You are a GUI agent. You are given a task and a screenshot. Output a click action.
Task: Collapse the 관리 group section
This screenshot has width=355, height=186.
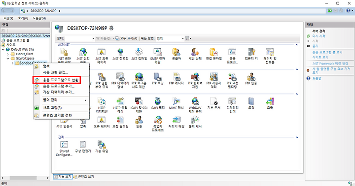click(297, 137)
